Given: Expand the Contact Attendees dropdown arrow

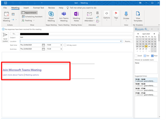Looking at the screenshot, I should point(94,21).
